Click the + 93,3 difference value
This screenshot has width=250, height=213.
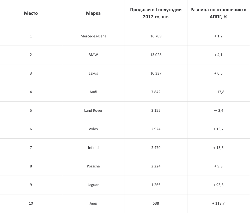218,185
